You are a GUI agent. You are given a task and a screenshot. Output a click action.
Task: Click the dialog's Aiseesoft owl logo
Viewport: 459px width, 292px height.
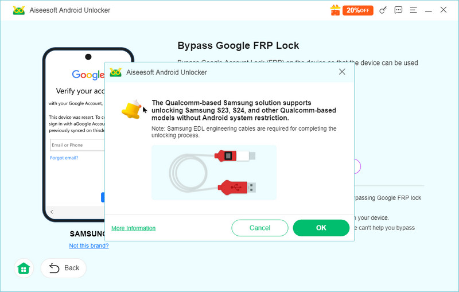[115, 72]
